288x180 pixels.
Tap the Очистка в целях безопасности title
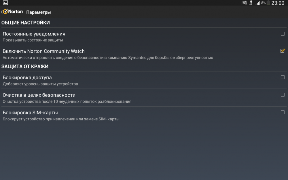pyautogui.click(x=39, y=95)
